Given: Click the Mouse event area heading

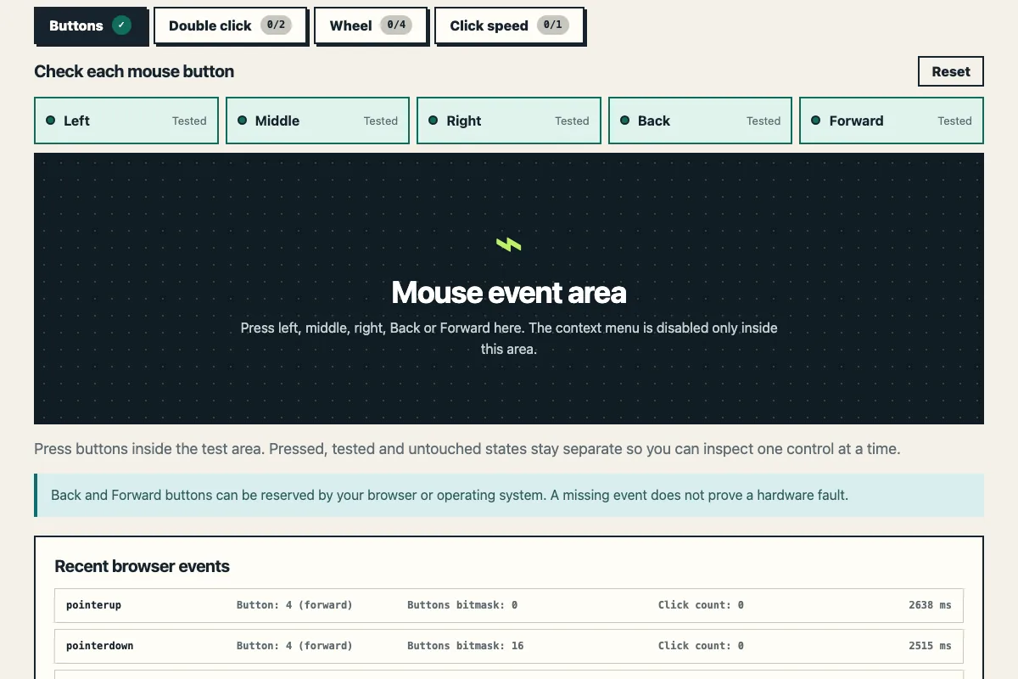Looking at the screenshot, I should [509, 292].
